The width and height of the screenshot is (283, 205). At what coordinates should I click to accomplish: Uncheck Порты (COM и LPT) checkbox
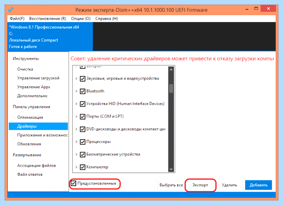(83, 116)
